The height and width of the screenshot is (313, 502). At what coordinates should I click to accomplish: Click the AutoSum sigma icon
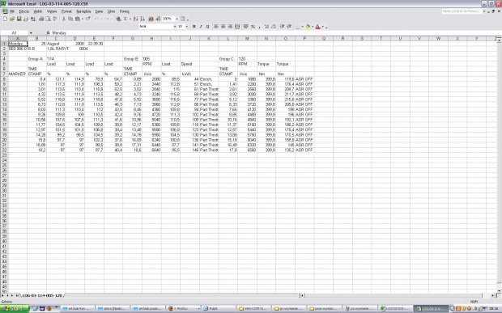(x=125, y=19)
